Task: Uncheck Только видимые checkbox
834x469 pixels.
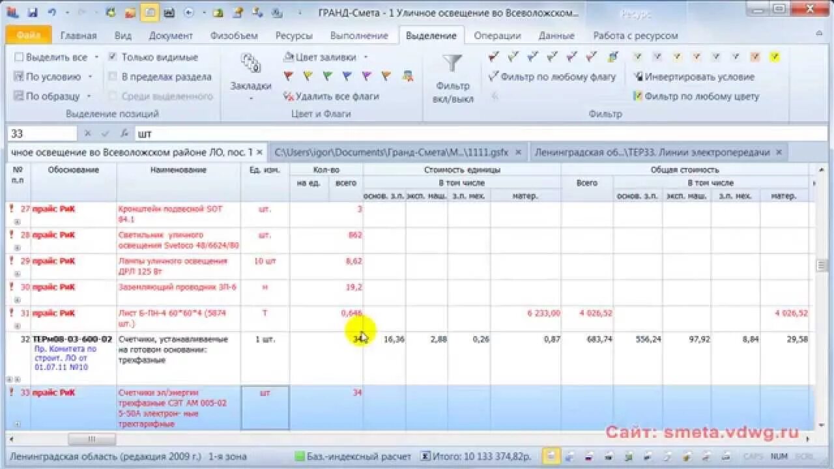Action: [x=113, y=57]
